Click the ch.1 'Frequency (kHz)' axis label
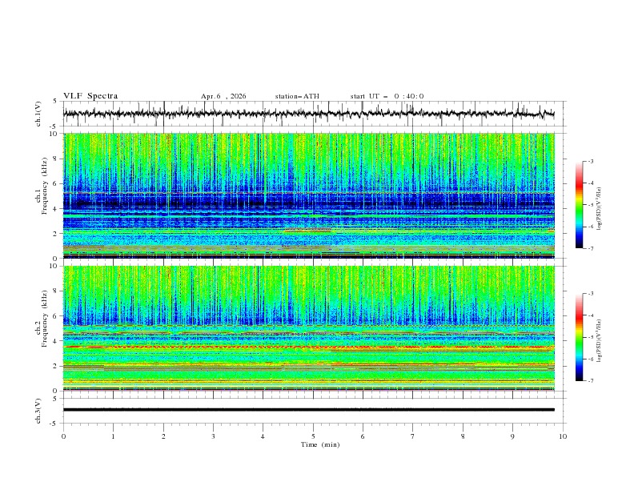 coord(44,184)
